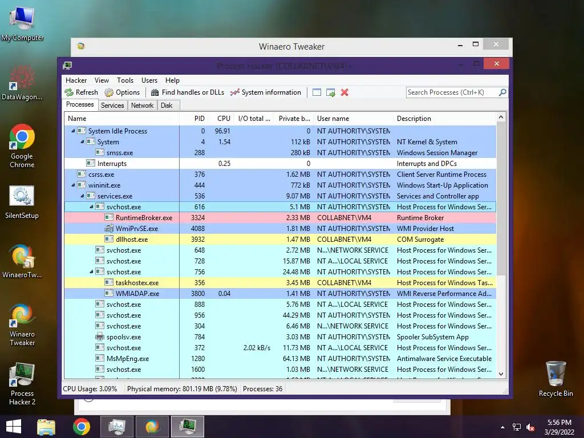Collapse the System Idle Process tree node

click(73, 131)
